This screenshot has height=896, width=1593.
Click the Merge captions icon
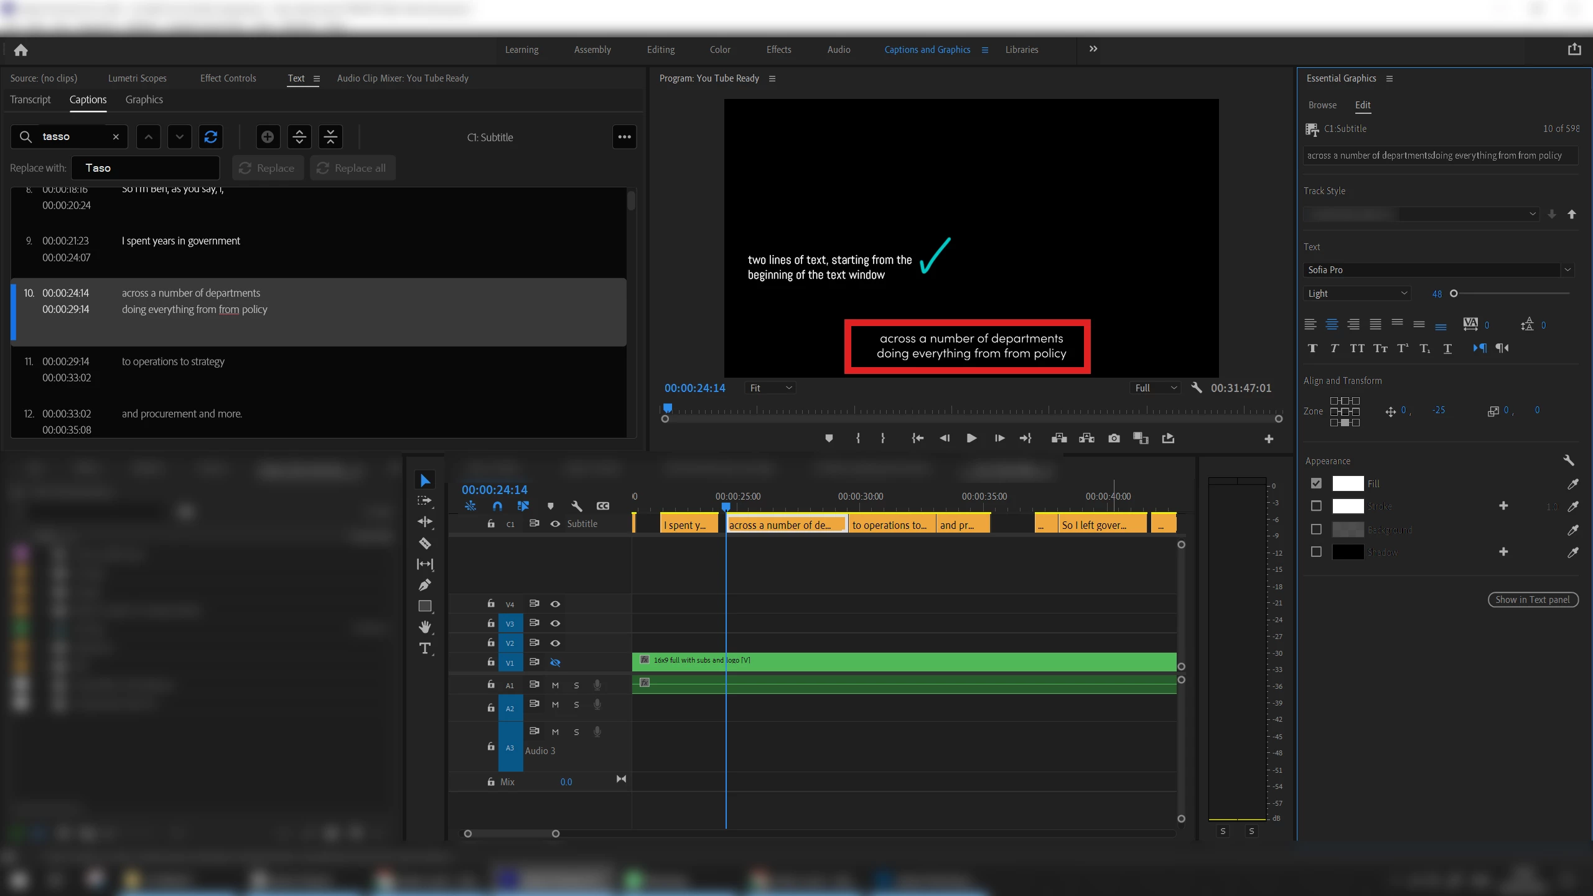click(x=330, y=137)
